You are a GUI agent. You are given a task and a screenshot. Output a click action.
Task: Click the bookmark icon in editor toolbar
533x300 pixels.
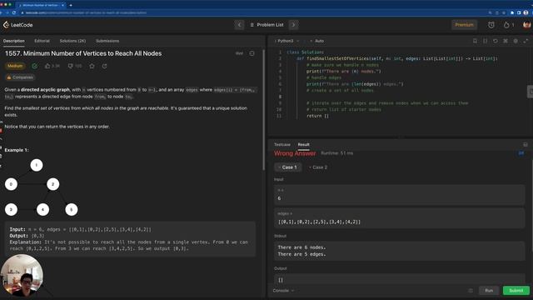pyautogui.click(x=475, y=41)
